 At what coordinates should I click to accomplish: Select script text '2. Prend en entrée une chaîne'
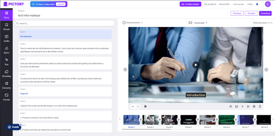coord(45,130)
